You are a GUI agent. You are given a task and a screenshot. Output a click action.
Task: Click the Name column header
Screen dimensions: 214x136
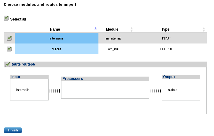pos(55,29)
